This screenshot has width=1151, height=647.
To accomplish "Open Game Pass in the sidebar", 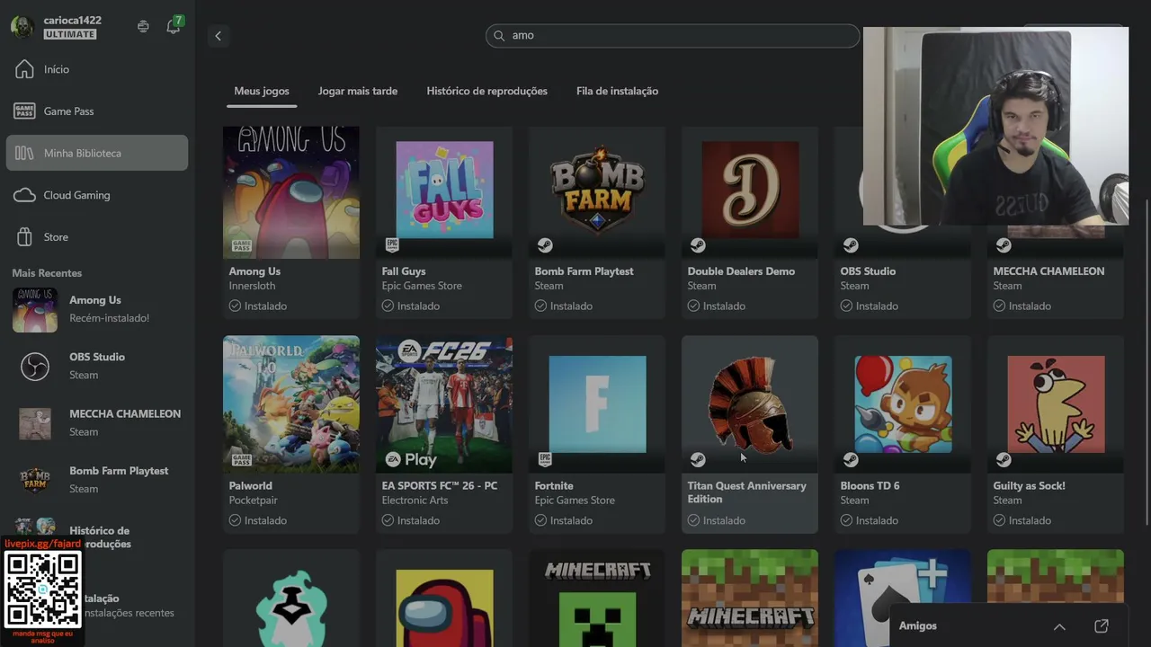I will tap(97, 111).
